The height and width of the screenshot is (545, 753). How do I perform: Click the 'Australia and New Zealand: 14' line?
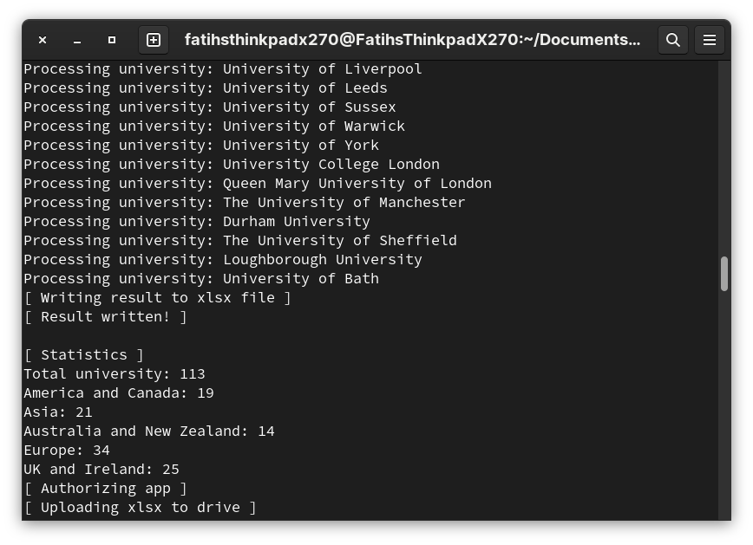pos(149,431)
